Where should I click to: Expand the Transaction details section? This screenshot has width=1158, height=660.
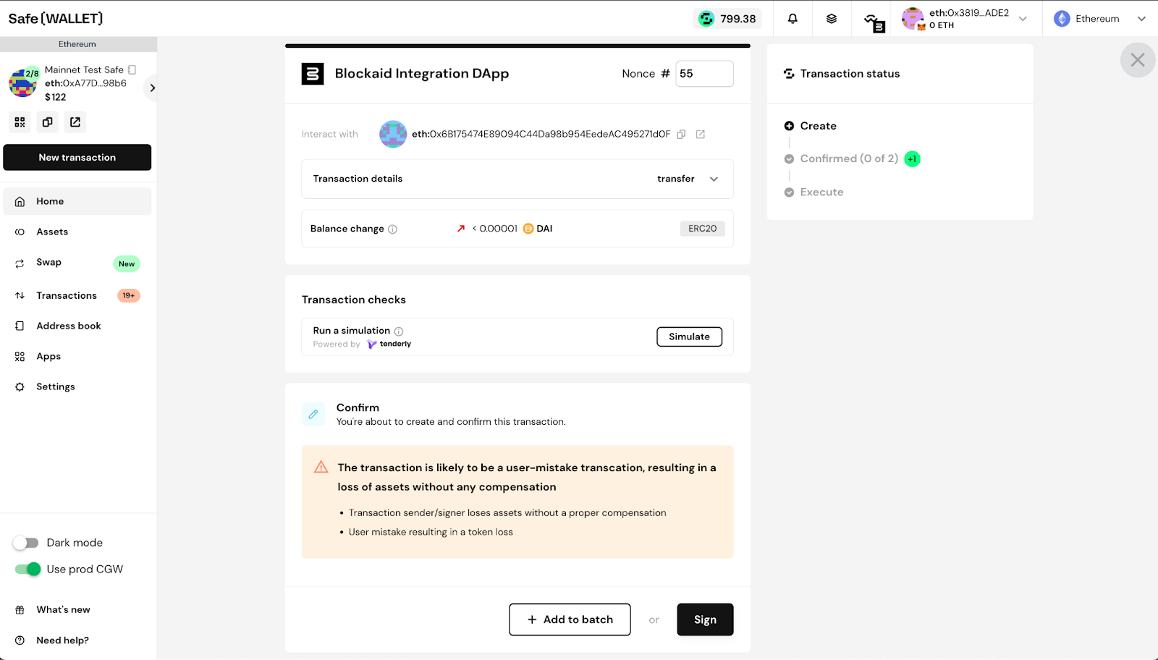(x=714, y=179)
